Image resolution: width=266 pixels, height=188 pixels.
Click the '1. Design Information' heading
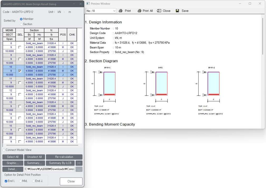pos(104,22)
